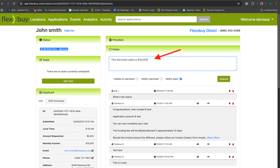Viewport: 280px width, 168px height.
Task: Delete the 11/17/21 Flexxbuy D note
Action: tap(233, 104)
